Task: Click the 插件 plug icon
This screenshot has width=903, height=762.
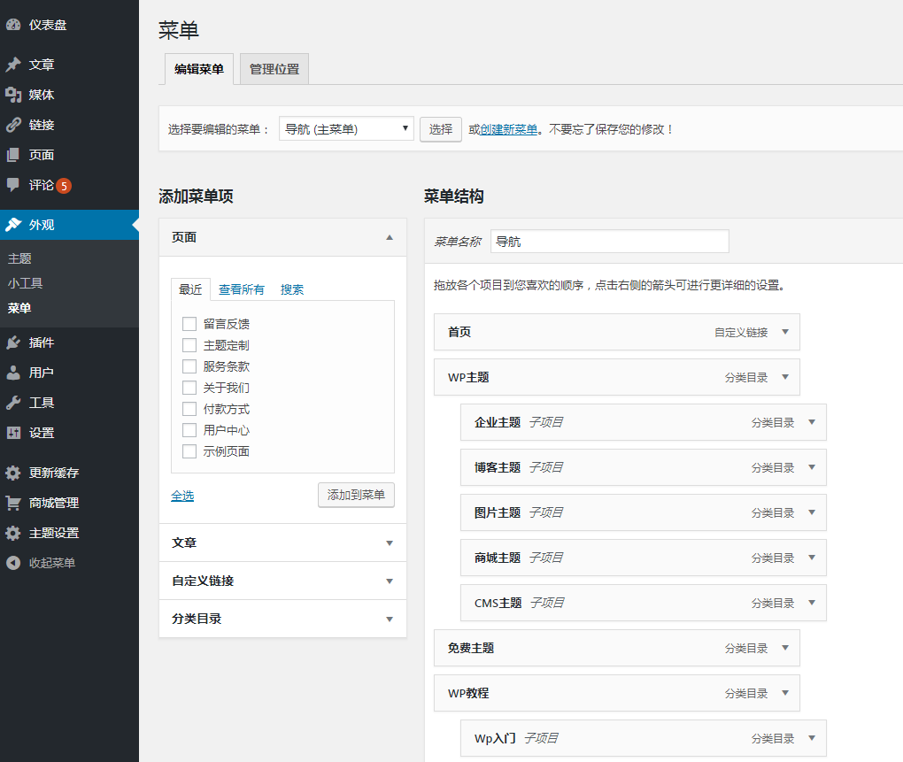Action: click(x=13, y=343)
